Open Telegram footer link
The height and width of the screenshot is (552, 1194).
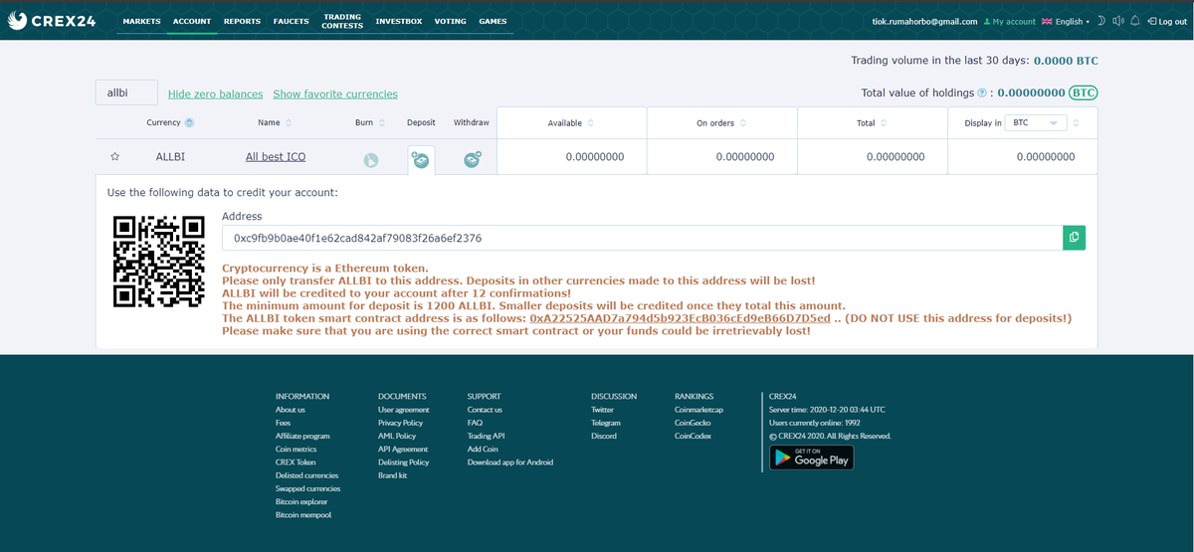[606, 423]
